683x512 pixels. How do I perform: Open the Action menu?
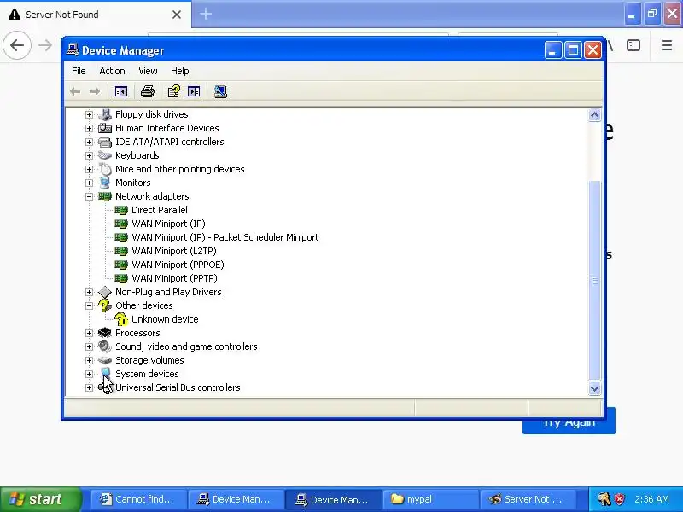pyautogui.click(x=112, y=71)
